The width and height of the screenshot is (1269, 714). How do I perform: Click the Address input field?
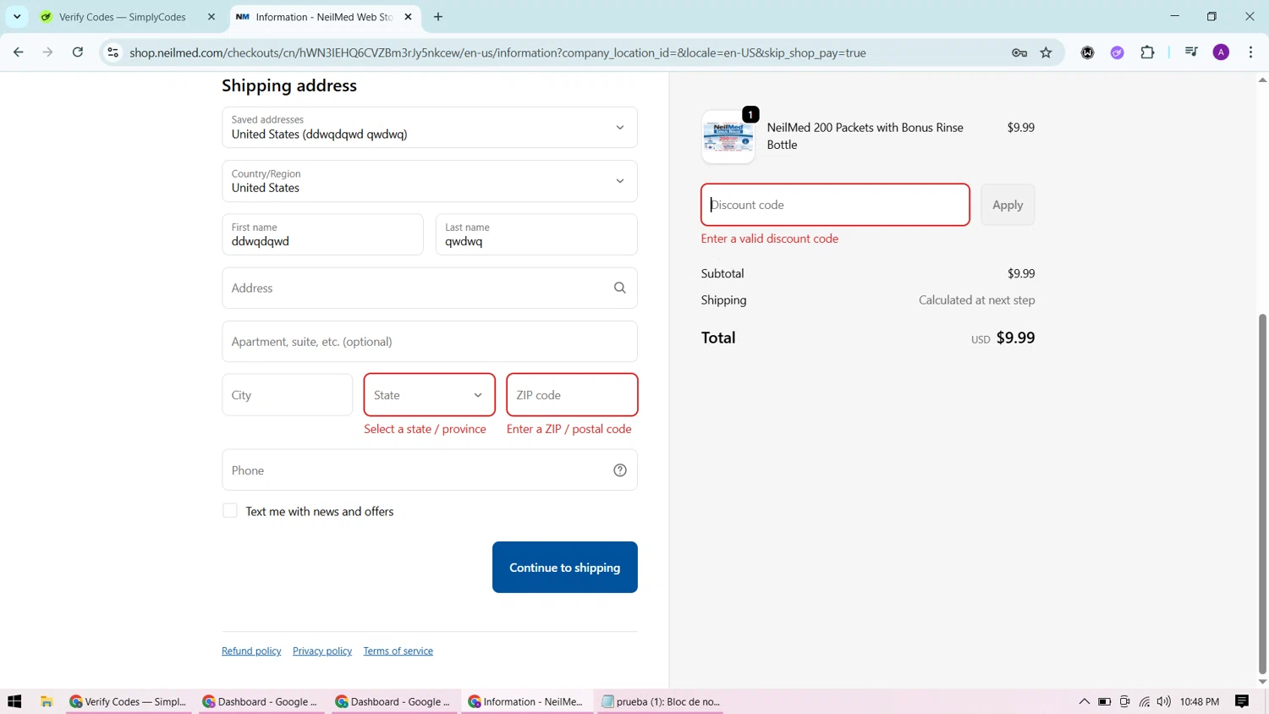point(430,288)
